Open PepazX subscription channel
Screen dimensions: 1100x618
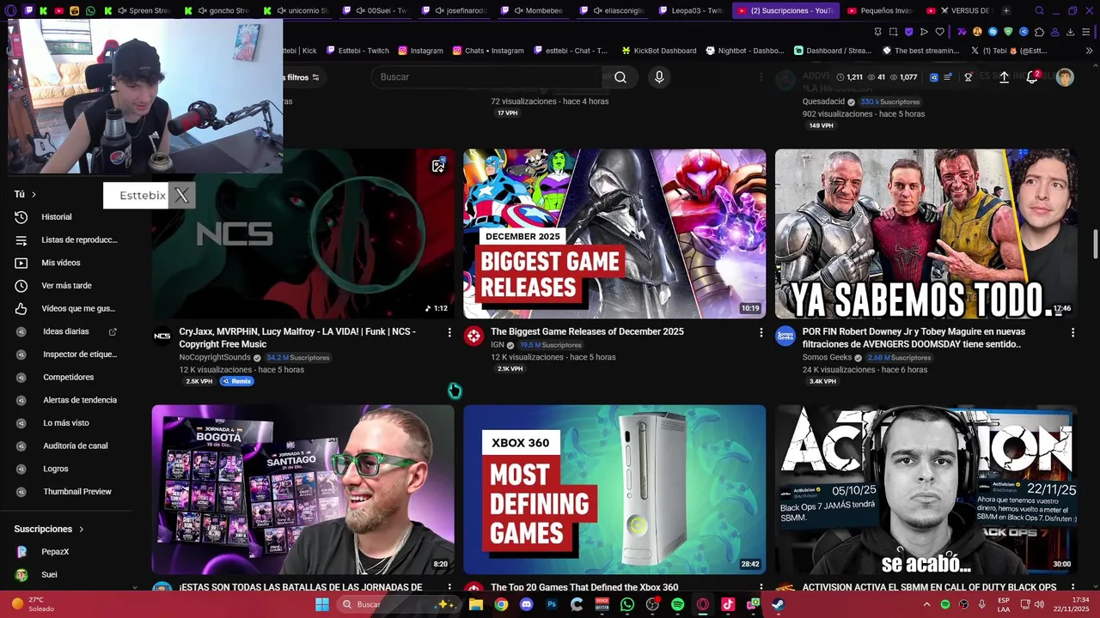click(55, 552)
